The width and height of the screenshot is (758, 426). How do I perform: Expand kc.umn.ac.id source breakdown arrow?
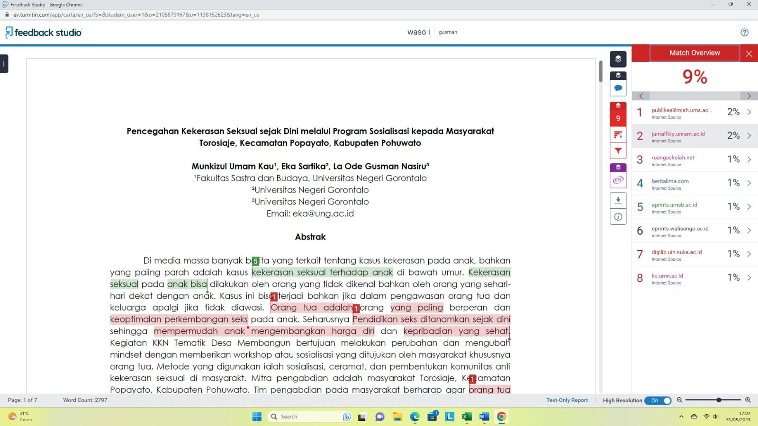coord(749,278)
